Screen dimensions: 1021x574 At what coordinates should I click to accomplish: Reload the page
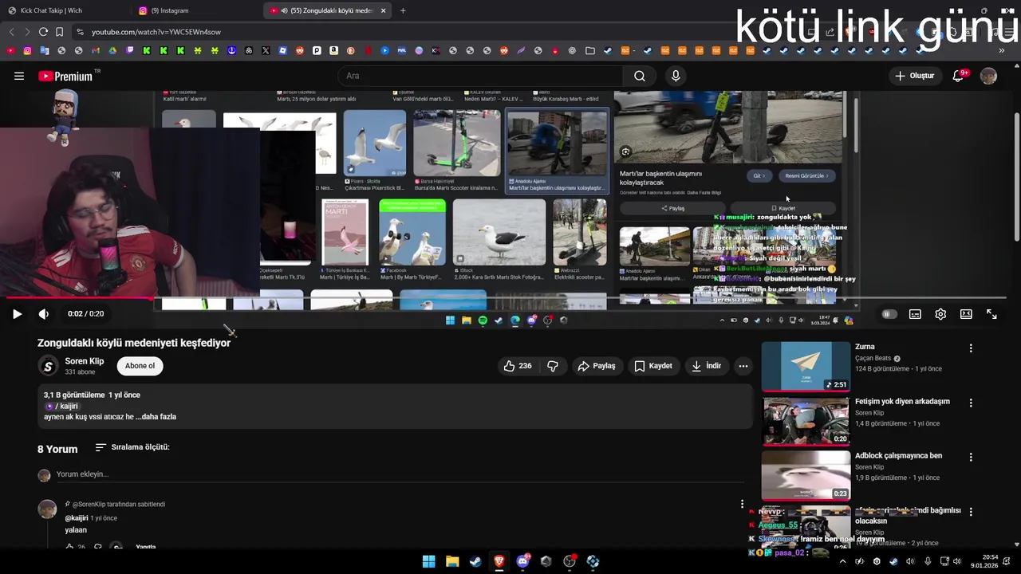pos(43,32)
